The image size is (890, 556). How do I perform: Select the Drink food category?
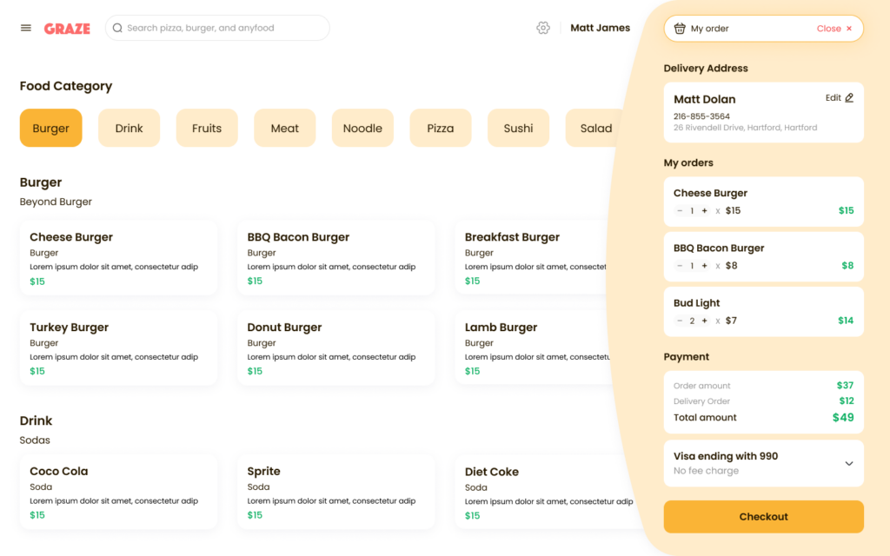pos(129,128)
